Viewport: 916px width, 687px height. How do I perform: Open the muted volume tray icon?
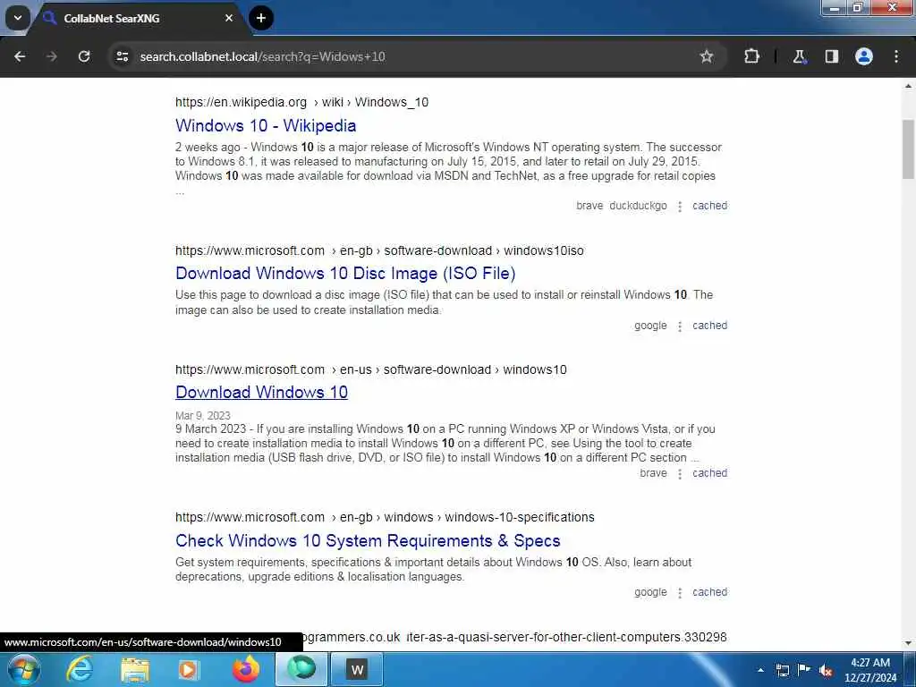pyautogui.click(x=826, y=670)
